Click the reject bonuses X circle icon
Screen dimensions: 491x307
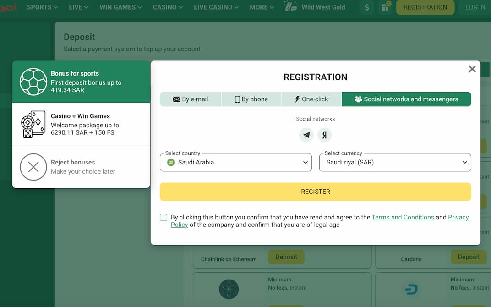click(x=33, y=167)
